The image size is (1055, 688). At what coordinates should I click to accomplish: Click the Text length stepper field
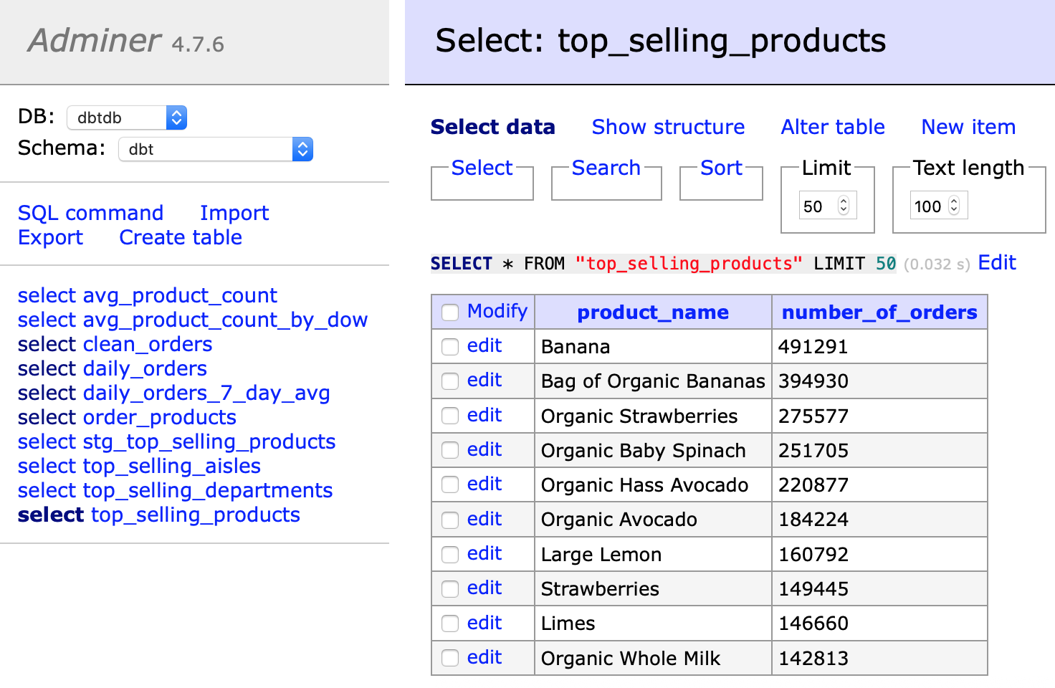[930, 206]
